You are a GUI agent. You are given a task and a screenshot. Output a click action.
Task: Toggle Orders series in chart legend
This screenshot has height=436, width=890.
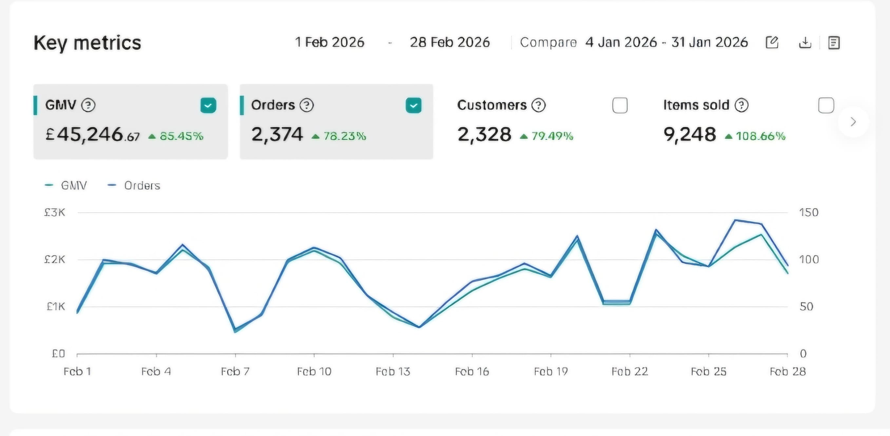tap(134, 185)
